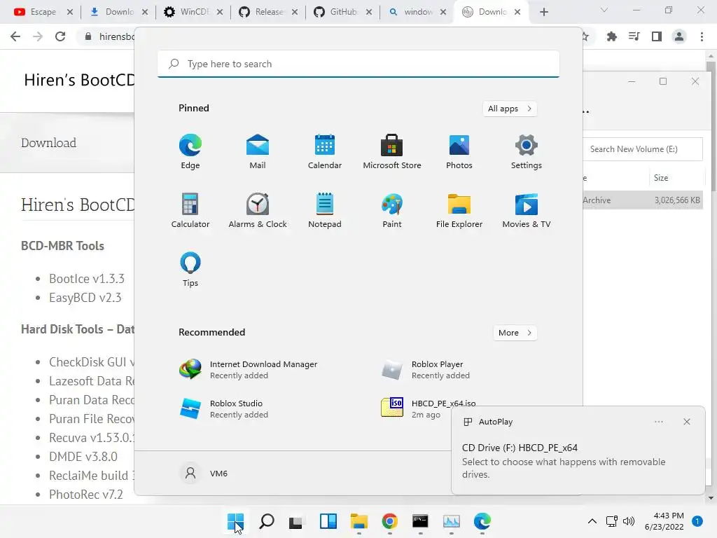Screen dimensions: 717x538
Task: Launch Roblox Player from Recommended
Action: [x=426, y=370]
